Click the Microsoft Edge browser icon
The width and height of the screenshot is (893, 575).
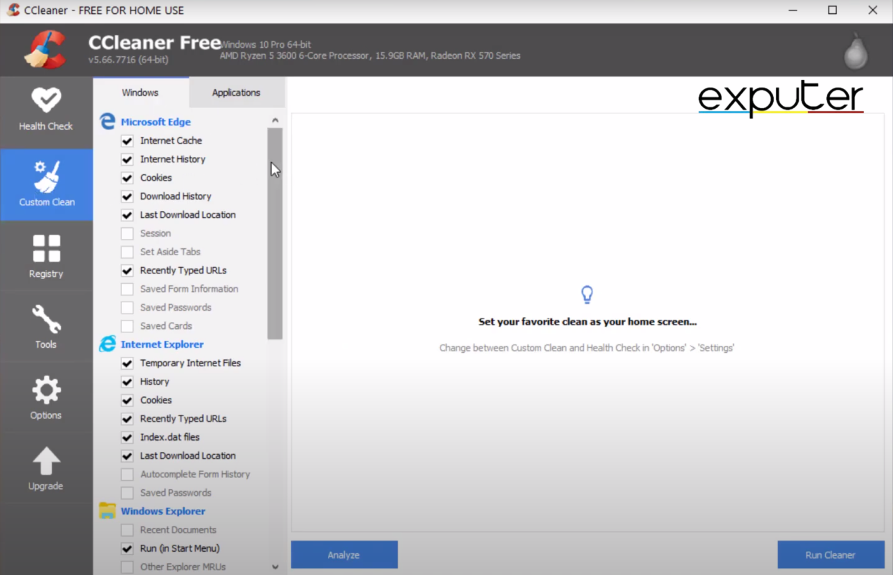pos(107,121)
